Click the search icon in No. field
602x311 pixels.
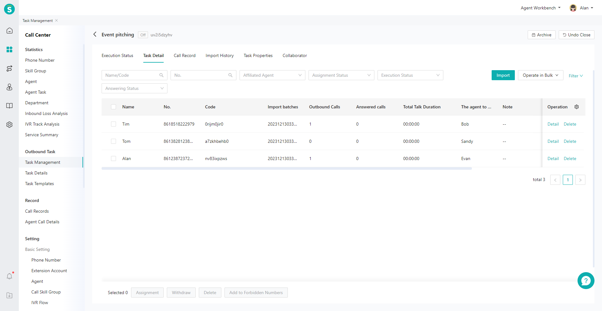pos(230,75)
